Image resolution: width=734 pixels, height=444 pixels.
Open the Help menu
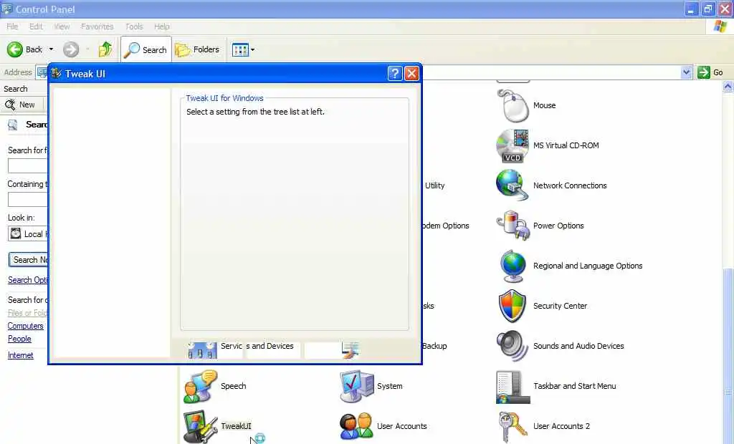[161, 26]
